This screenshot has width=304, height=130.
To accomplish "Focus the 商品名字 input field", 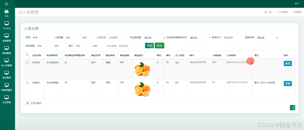I will tap(233, 38).
